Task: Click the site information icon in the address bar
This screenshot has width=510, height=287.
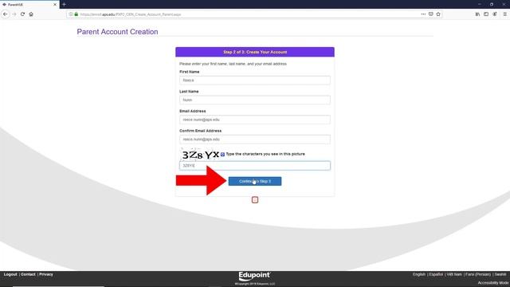Action: pos(71,14)
